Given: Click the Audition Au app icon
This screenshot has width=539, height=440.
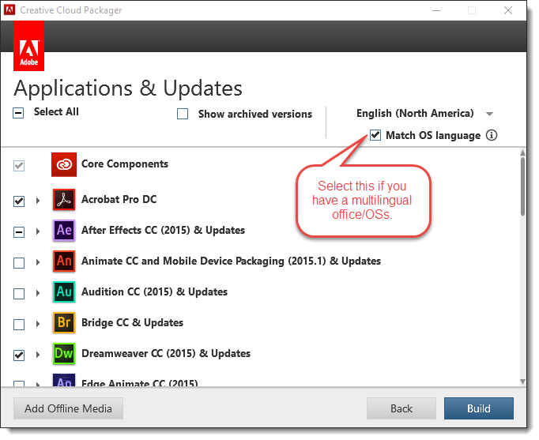Looking at the screenshot, I should (x=64, y=292).
